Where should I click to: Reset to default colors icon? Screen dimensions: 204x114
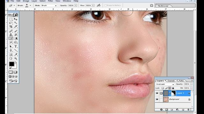[x=10, y=68]
